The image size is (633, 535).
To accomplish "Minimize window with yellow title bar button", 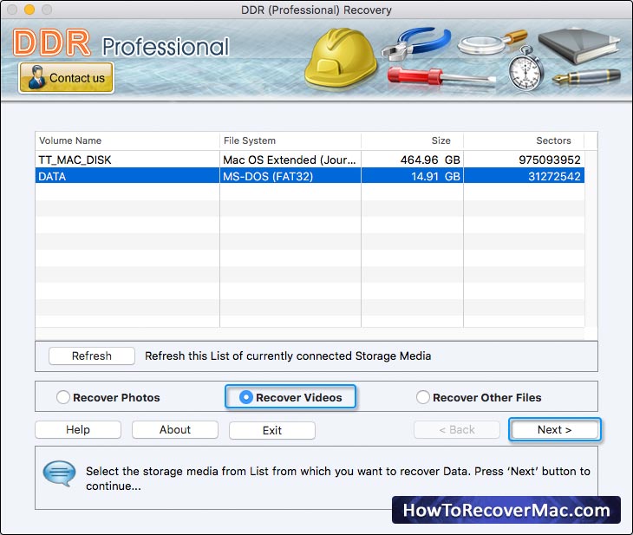I will tap(29, 10).
